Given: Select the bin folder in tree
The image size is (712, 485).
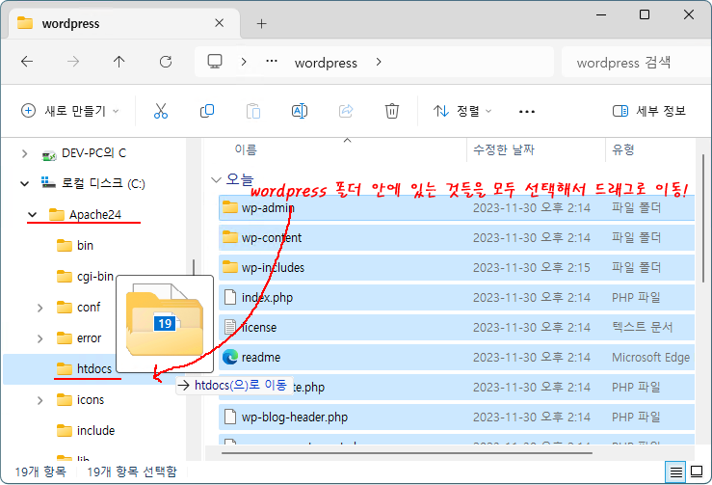Looking at the screenshot, I should (85, 246).
